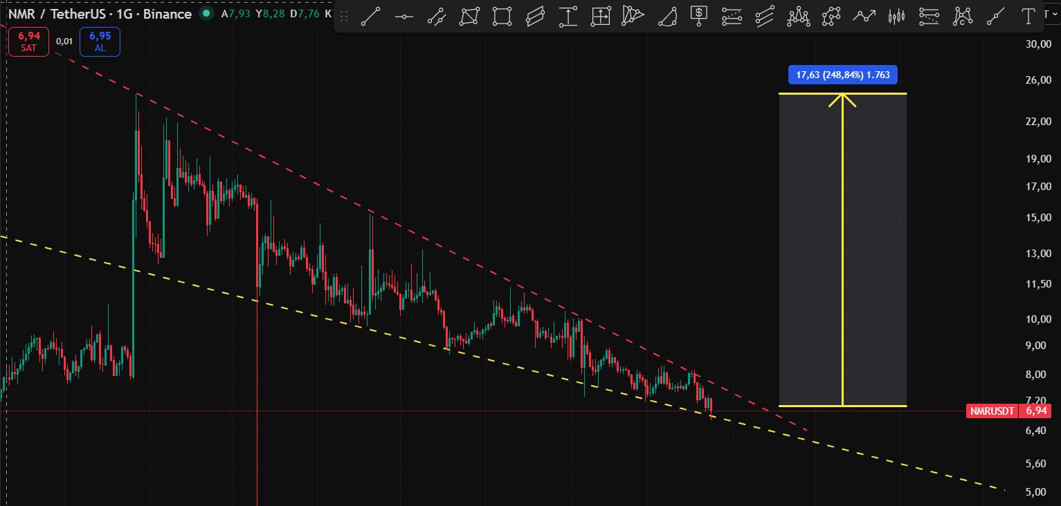
Task: Click the green market status dot
Action: click(x=206, y=13)
